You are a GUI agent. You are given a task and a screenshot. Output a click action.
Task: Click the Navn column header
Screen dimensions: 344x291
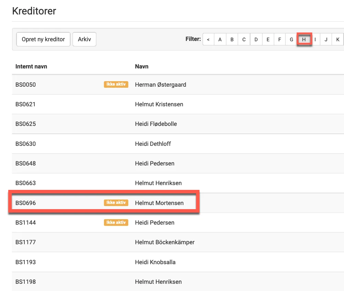click(142, 66)
